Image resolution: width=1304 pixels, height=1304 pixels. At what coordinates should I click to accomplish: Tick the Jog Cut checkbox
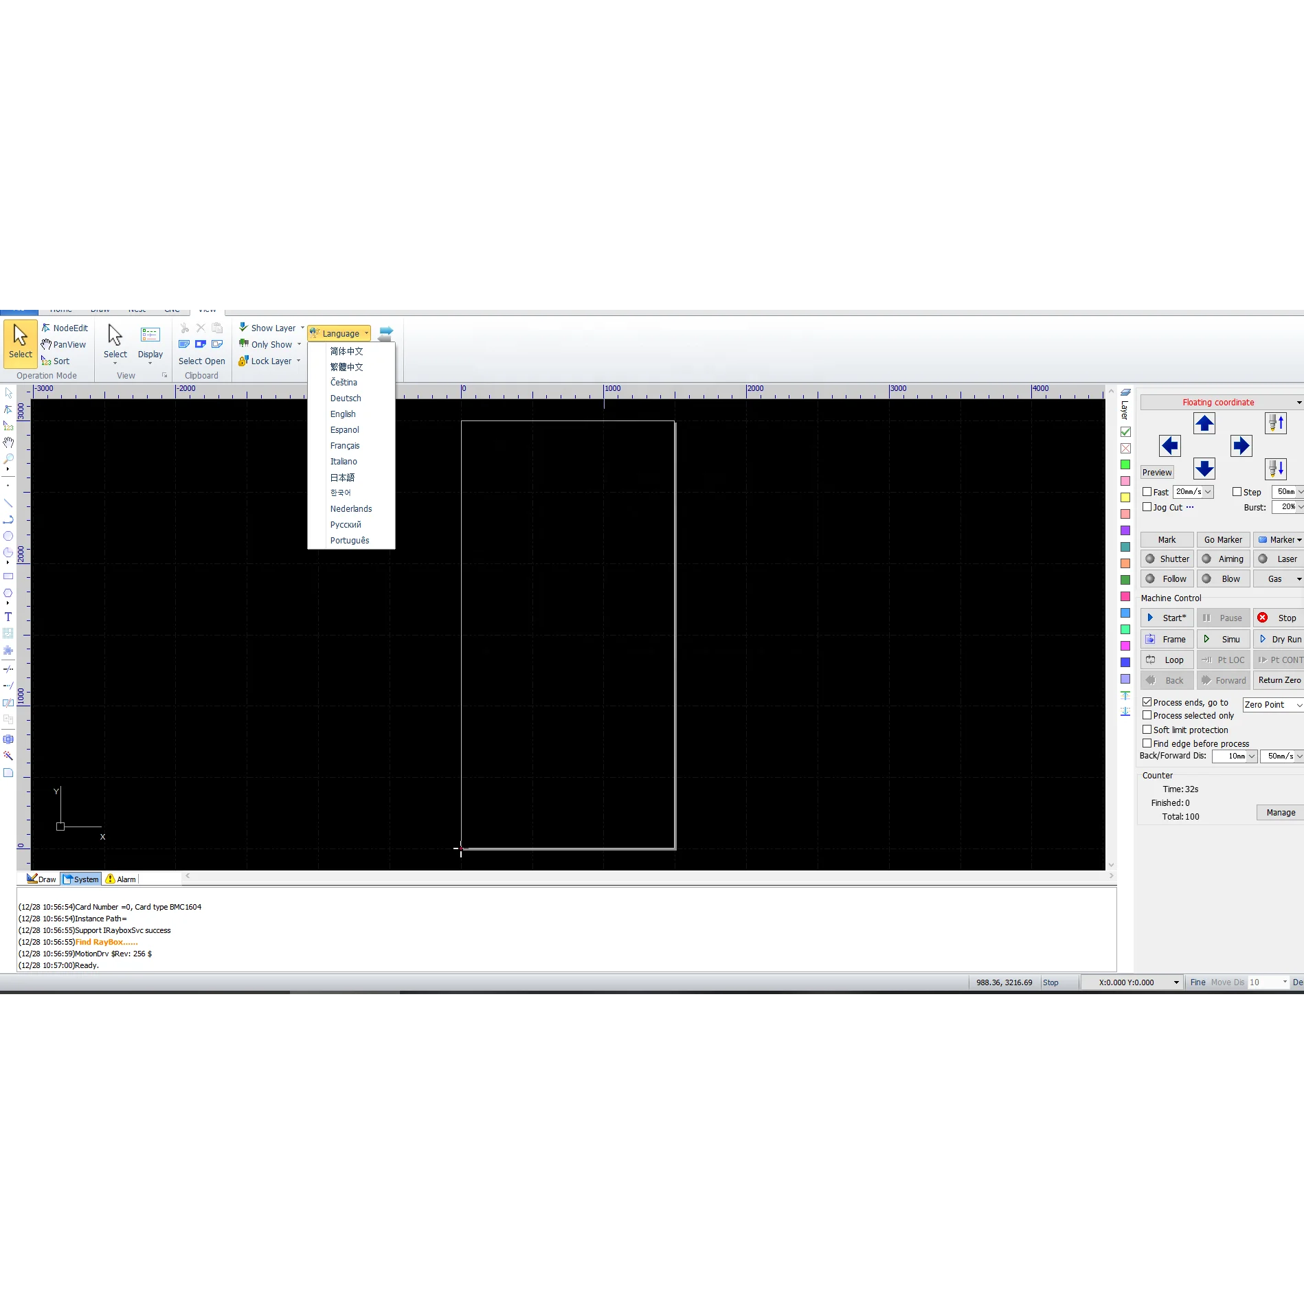[x=1147, y=507]
